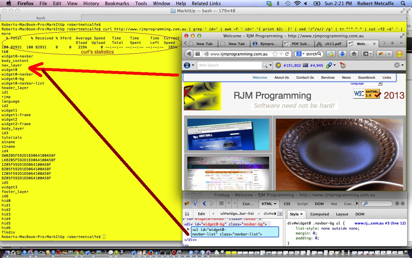
Task: Open the Computed side panel in Firebug
Action: [x=320, y=214]
